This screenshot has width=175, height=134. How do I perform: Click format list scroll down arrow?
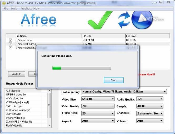point(49,126)
